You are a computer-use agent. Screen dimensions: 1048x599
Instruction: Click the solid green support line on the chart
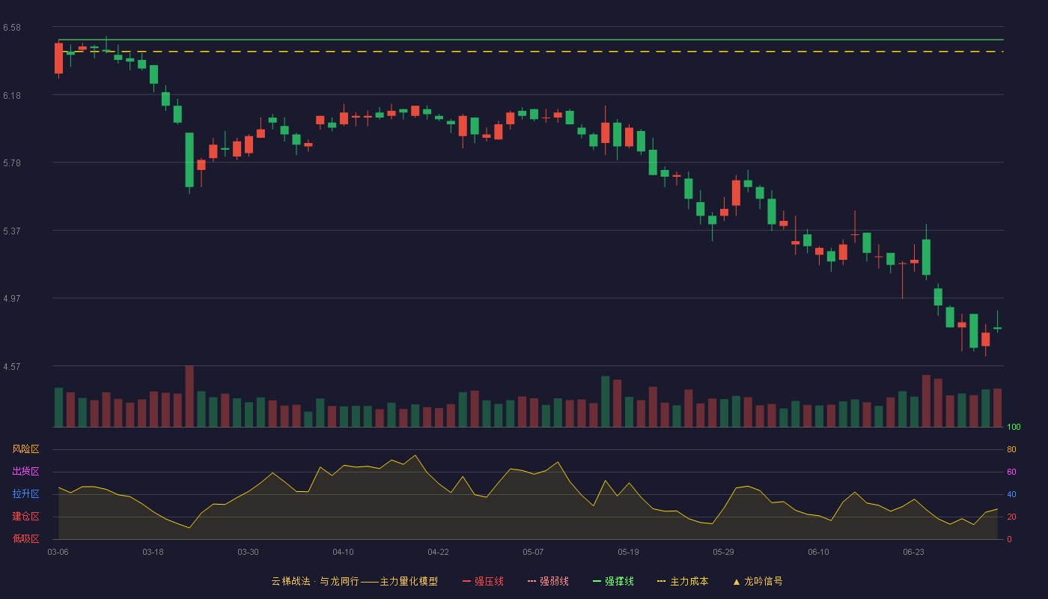point(531,40)
